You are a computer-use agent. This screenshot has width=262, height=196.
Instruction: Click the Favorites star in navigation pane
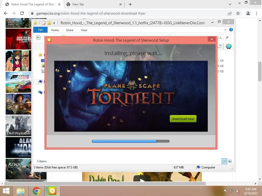coord(40,55)
